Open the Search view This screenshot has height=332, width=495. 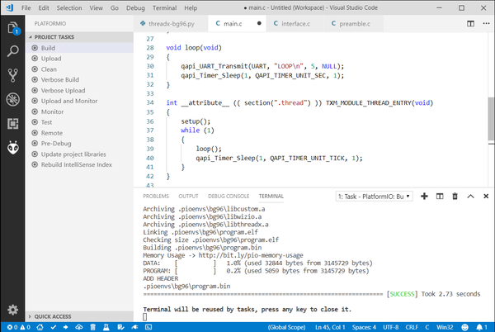coord(13,51)
